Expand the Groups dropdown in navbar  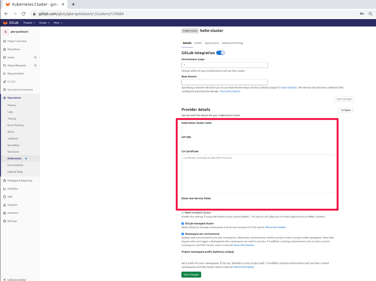[44, 23]
